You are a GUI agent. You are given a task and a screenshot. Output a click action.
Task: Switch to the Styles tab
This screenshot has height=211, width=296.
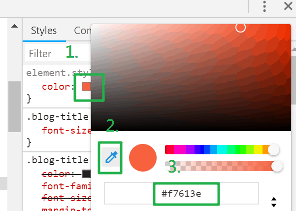pos(44,31)
